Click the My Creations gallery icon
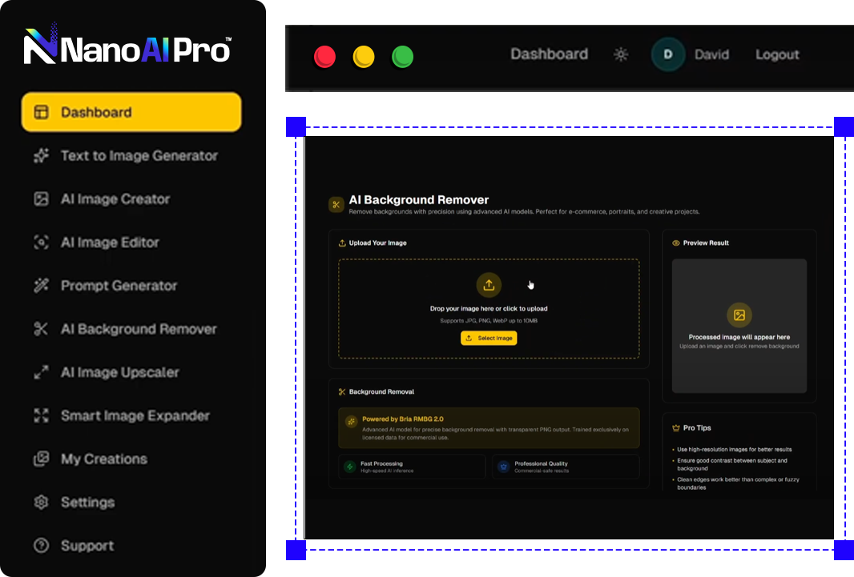854x577 pixels. [x=41, y=459]
